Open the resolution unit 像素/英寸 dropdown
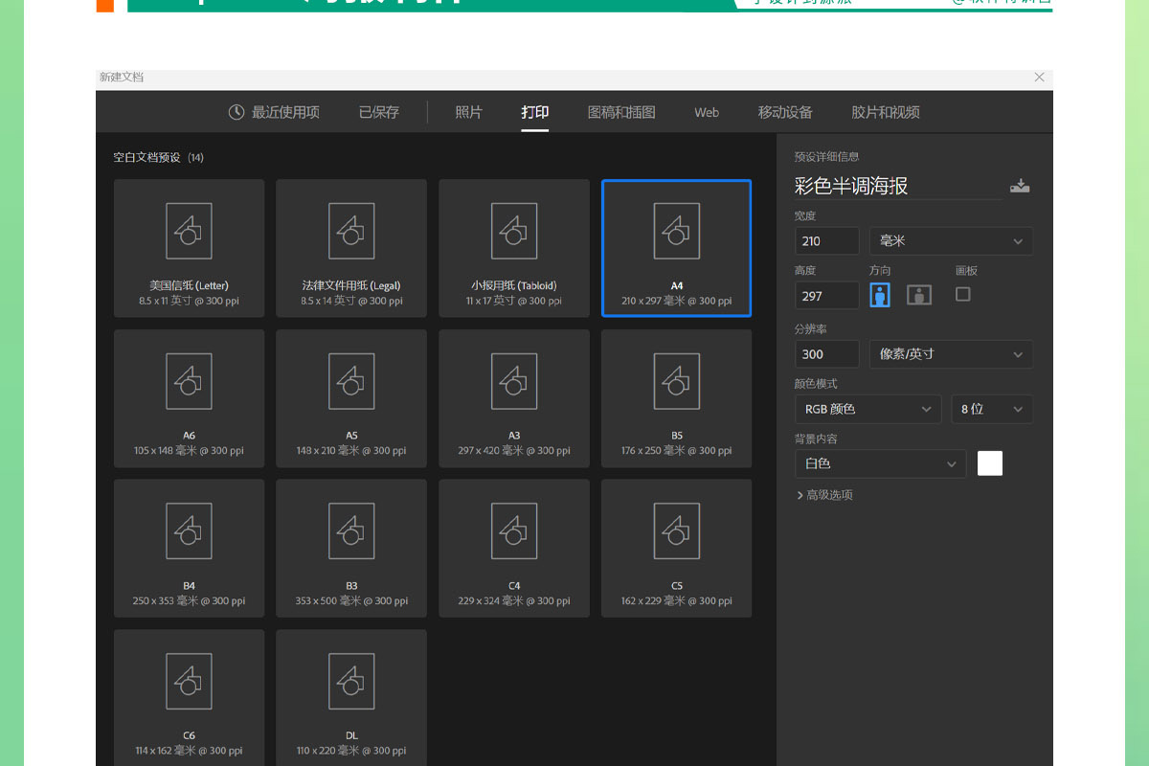Image resolution: width=1149 pixels, height=766 pixels. (x=951, y=354)
